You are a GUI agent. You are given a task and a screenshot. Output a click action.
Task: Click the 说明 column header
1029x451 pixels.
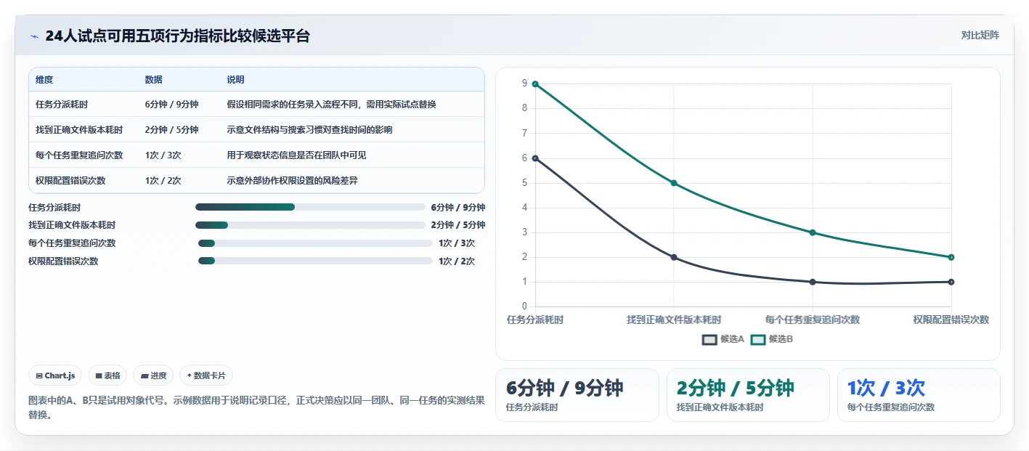(x=236, y=80)
